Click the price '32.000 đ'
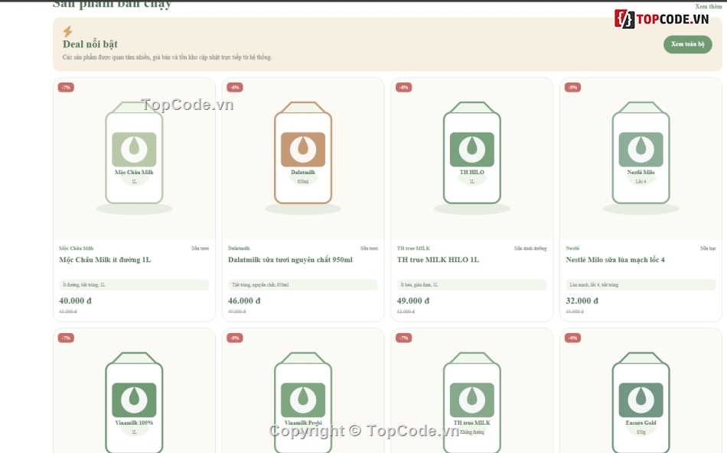Screen dimensions: 727x453 click(x=582, y=301)
